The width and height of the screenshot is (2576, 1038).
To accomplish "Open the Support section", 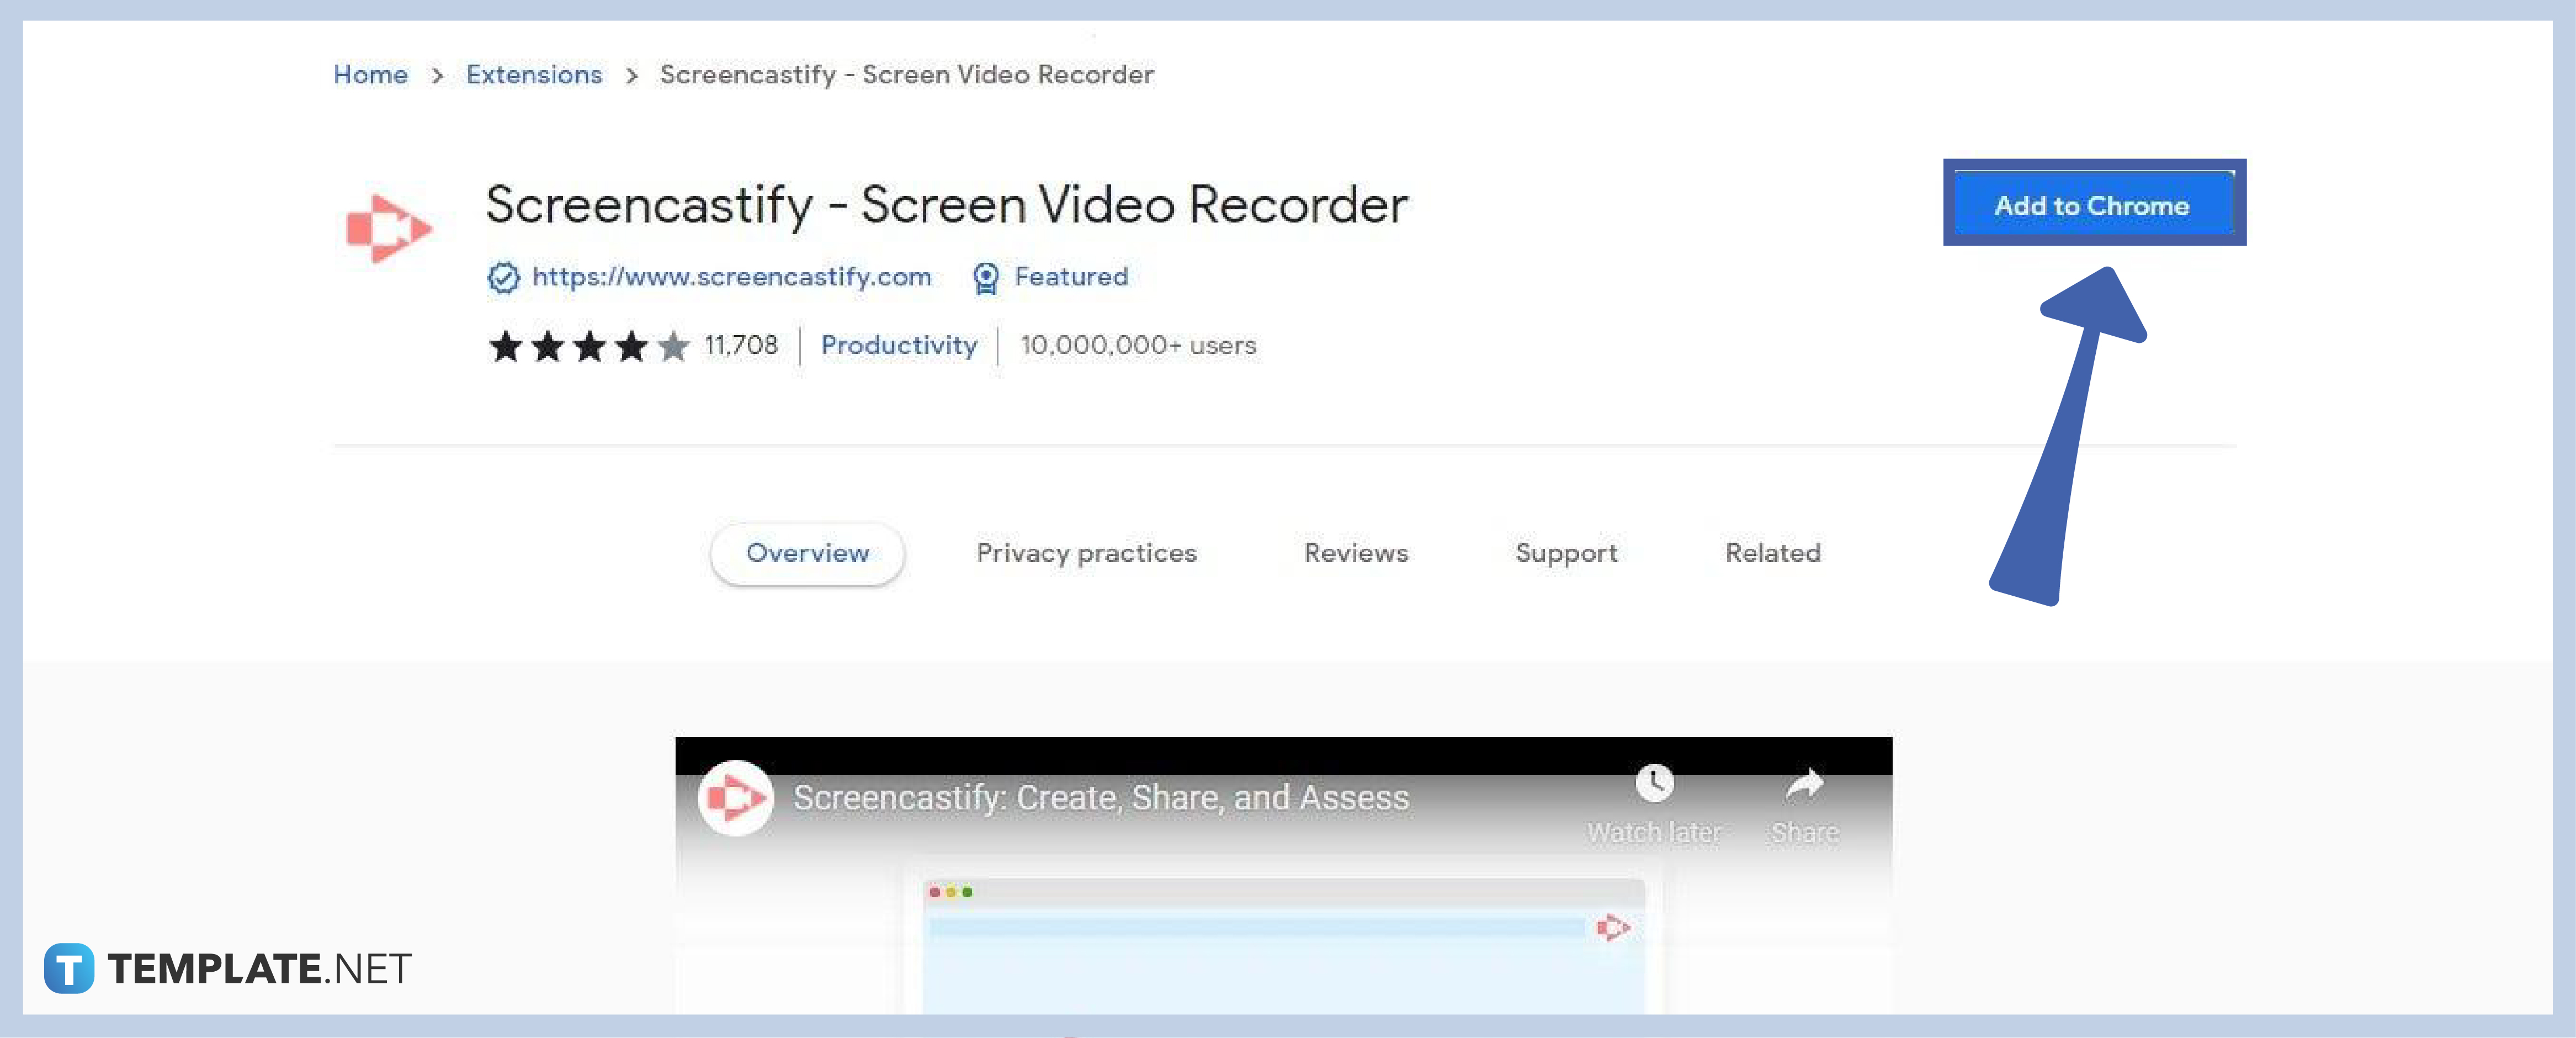I will pyautogui.click(x=1566, y=553).
